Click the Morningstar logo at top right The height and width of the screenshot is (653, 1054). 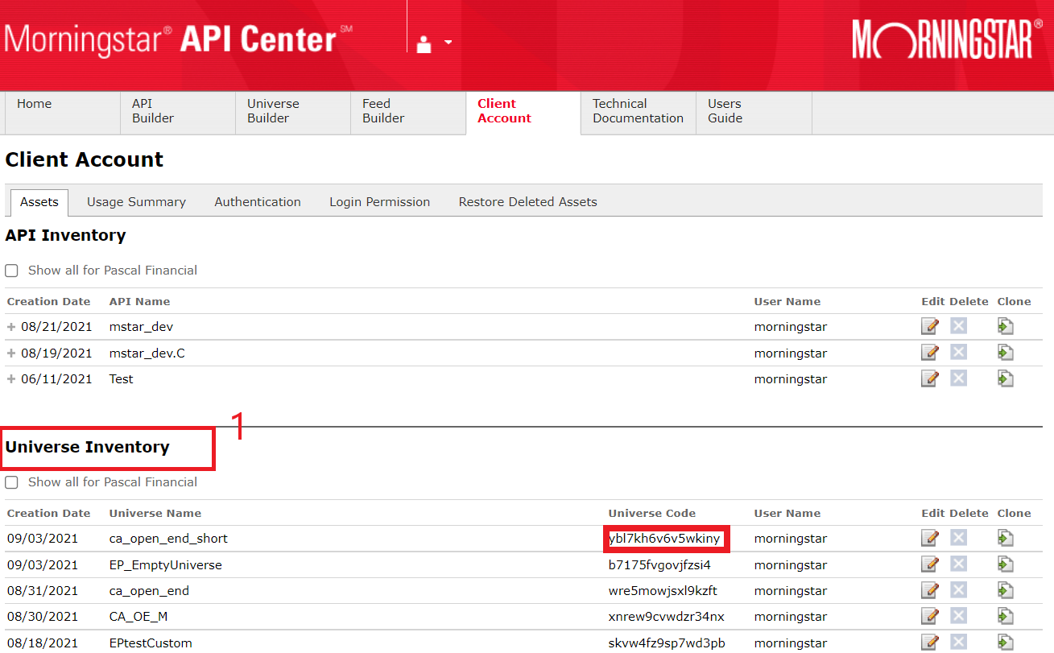pyautogui.click(x=948, y=39)
